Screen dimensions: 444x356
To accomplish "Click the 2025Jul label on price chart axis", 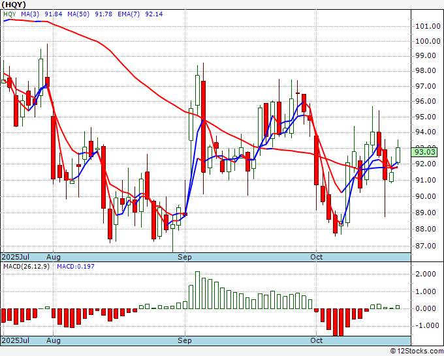I will coord(16,257).
